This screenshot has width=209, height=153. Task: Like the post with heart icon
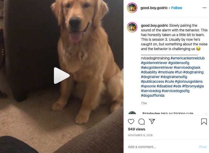coord(131,122)
